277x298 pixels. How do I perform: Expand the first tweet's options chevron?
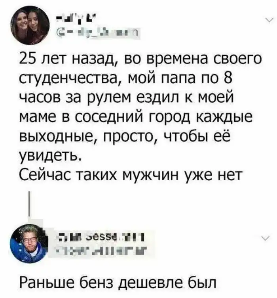click(269, 19)
